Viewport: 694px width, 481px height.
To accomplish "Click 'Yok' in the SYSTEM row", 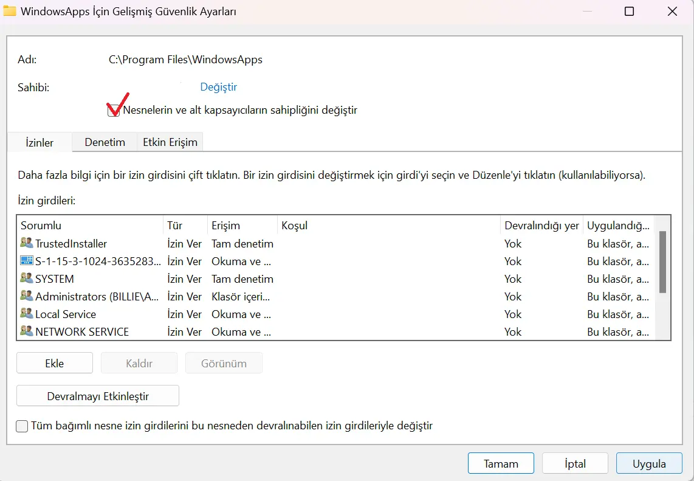I will 513,279.
